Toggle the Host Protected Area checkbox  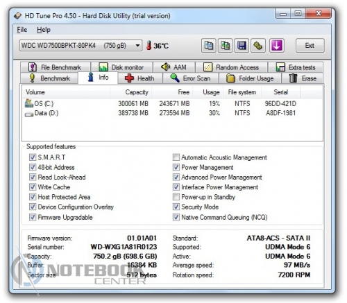point(33,197)
